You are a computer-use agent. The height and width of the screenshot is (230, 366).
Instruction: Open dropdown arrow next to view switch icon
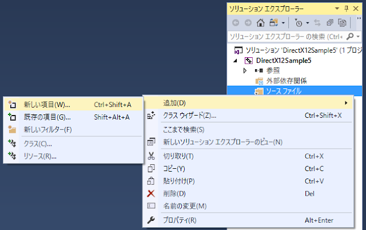tap(283, 23)
